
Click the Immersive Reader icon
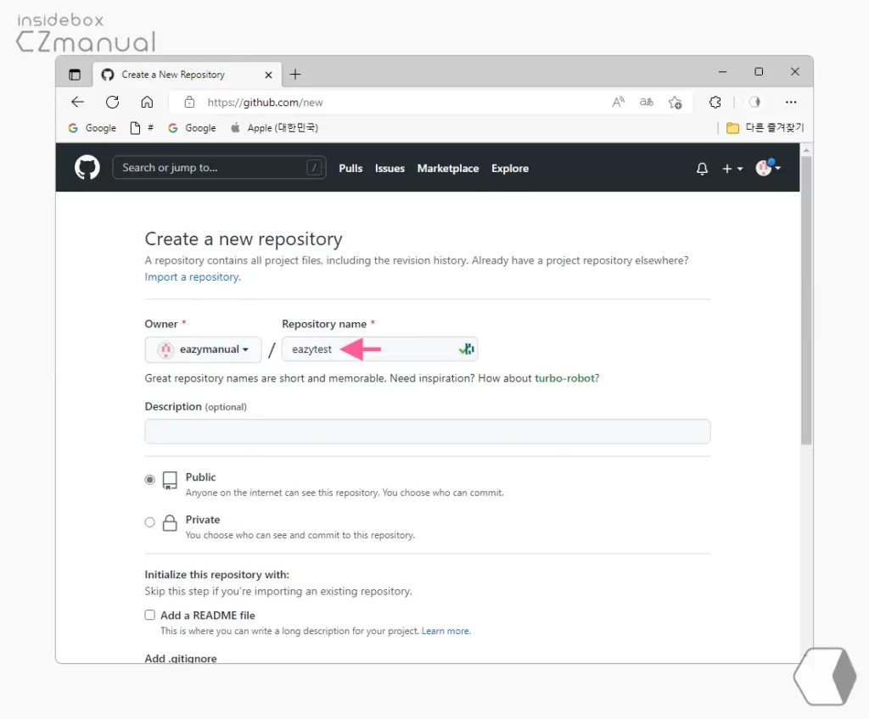(x=619, y=101)
